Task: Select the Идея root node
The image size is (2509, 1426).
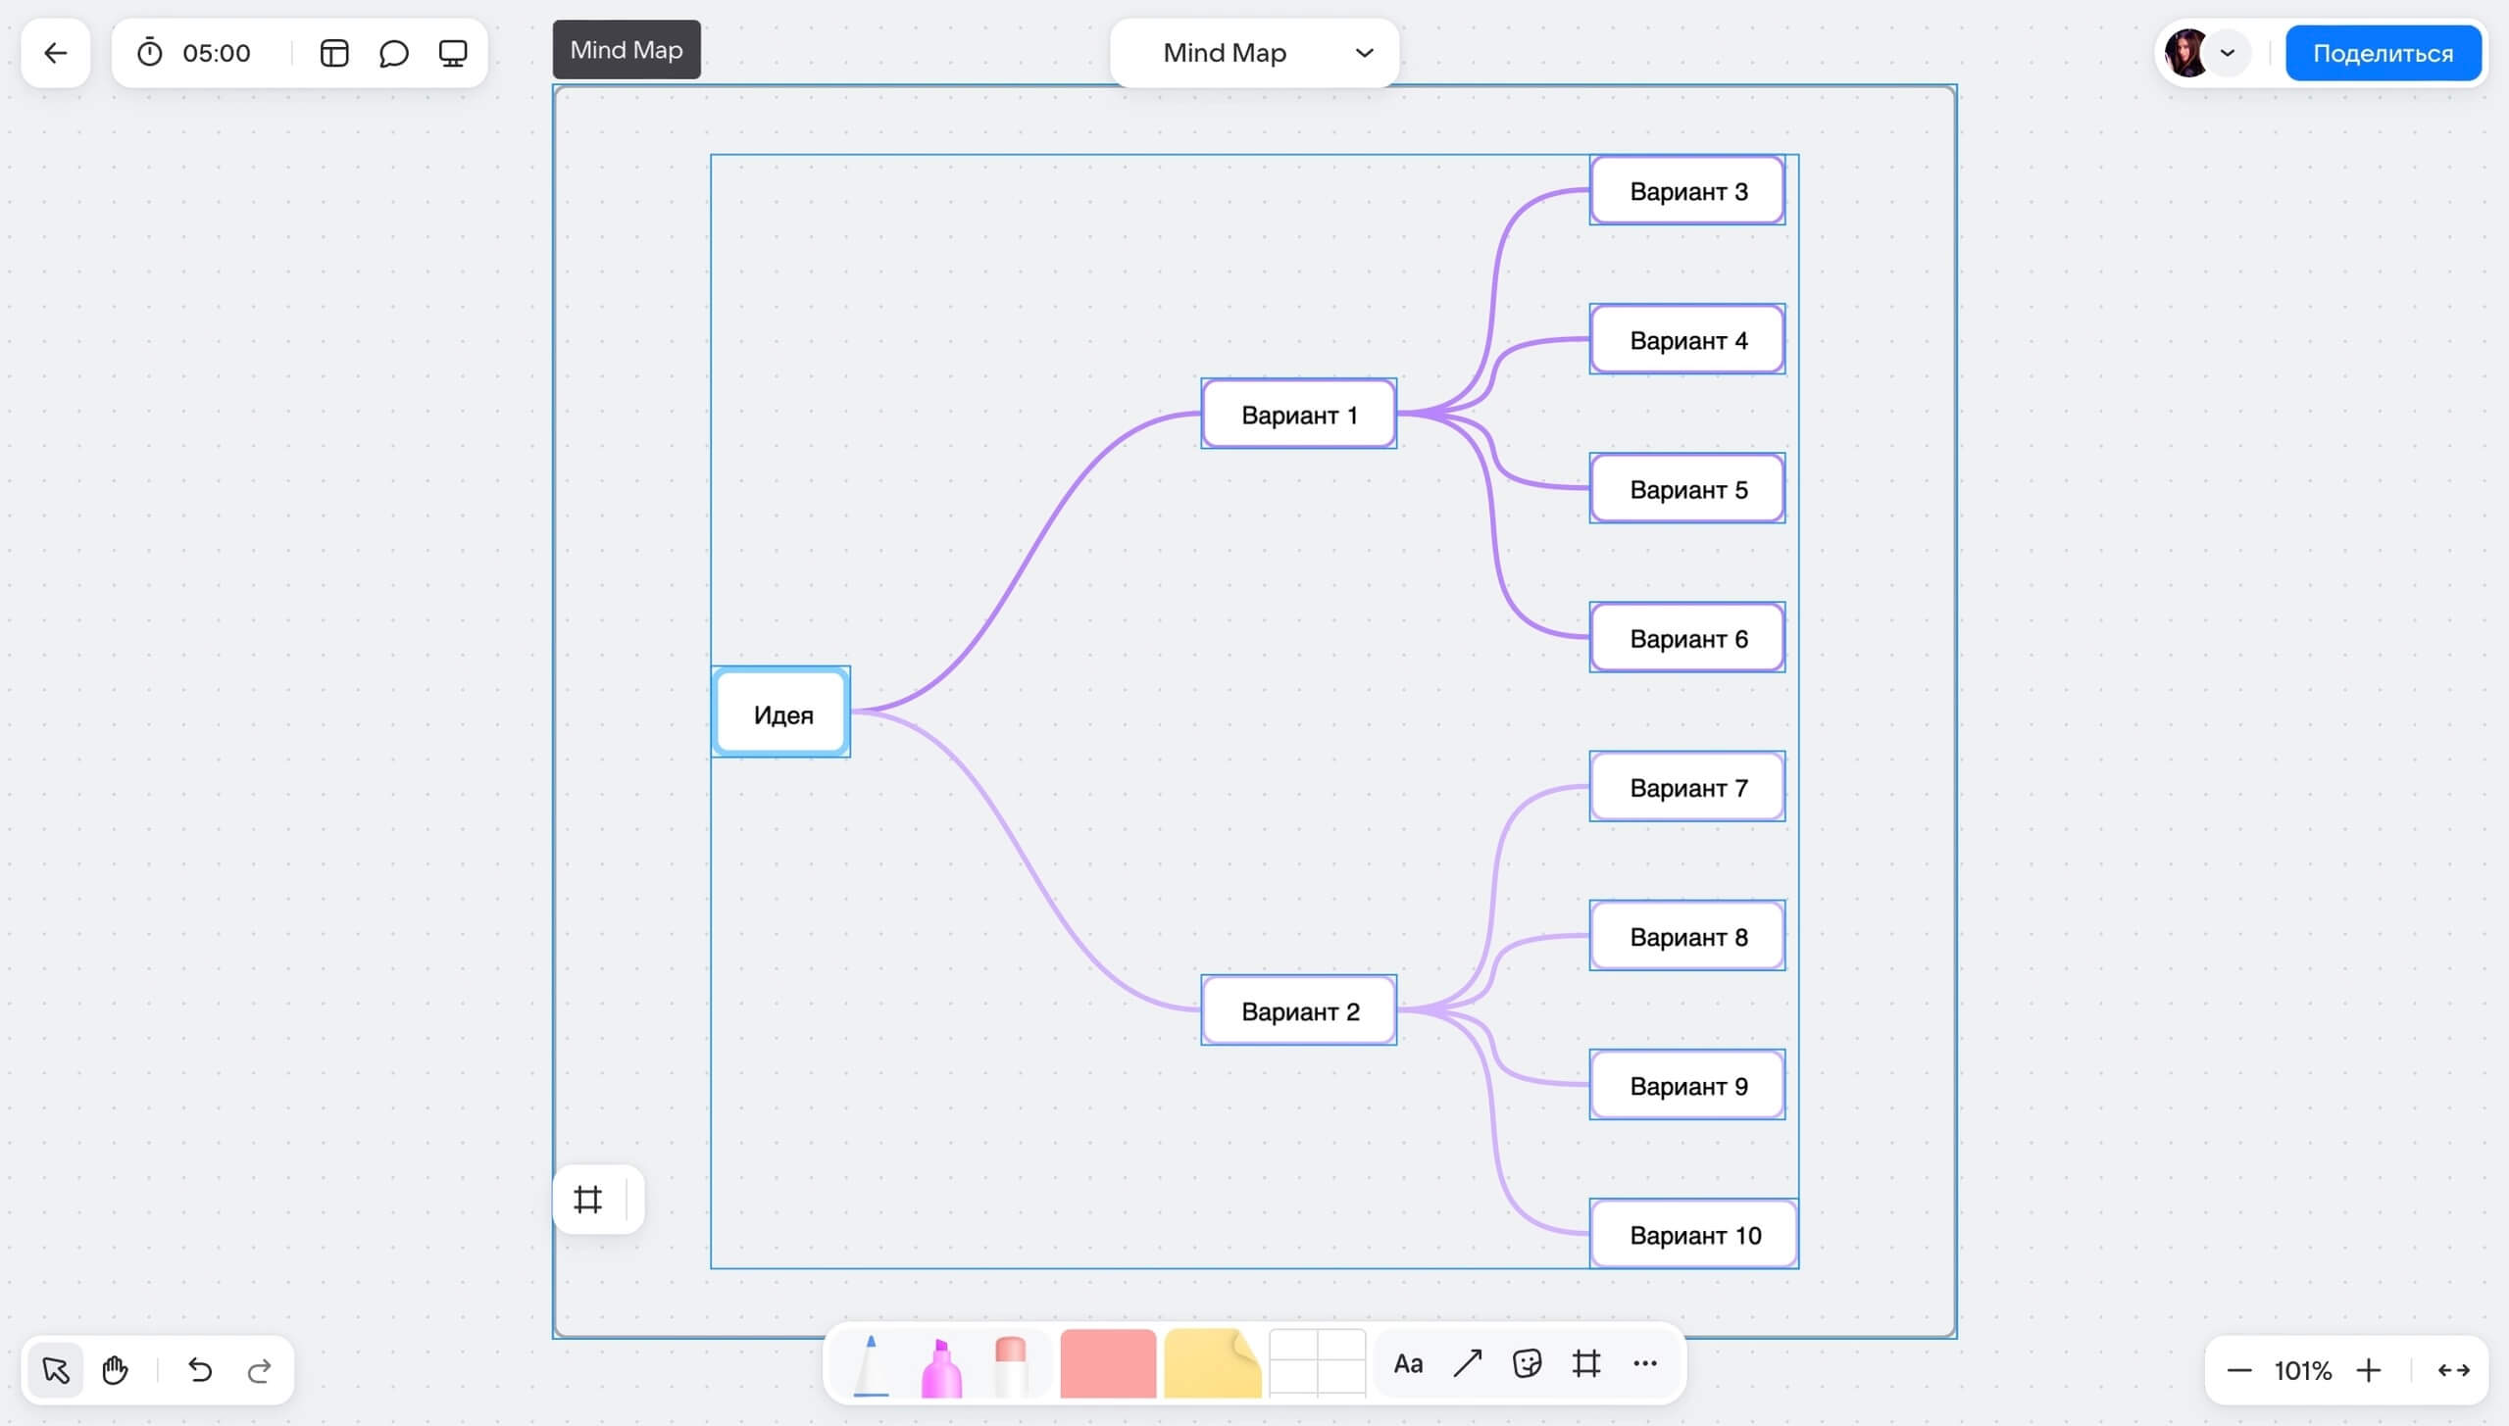Action: (x=781, y=713)
